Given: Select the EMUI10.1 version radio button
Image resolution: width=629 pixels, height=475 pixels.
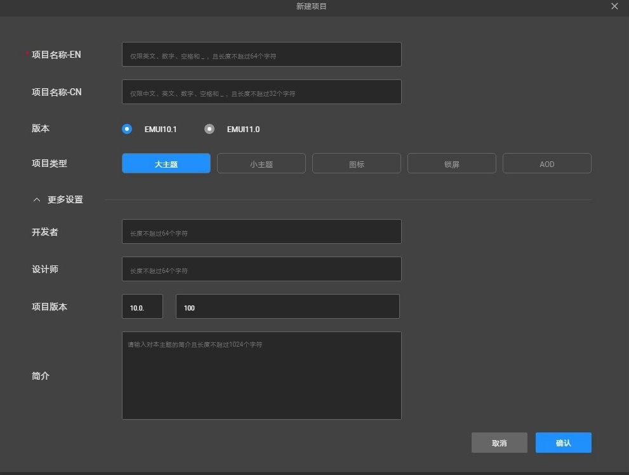Looking at the screenshot, I should (127, 129).
